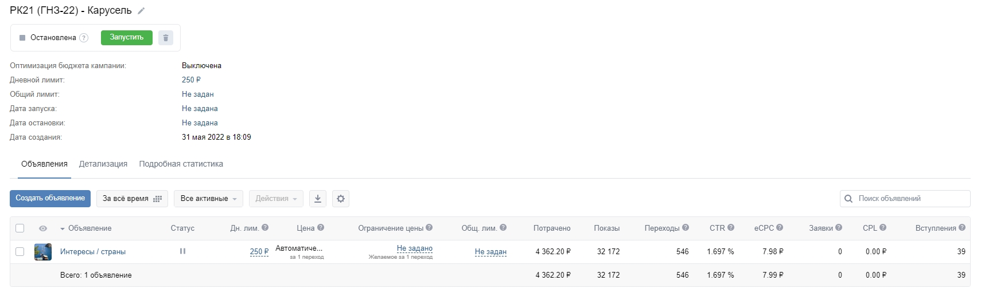Click the trash icon to delete campaign
This screenshot has width=981, height=300.
[x=166, y=38]
